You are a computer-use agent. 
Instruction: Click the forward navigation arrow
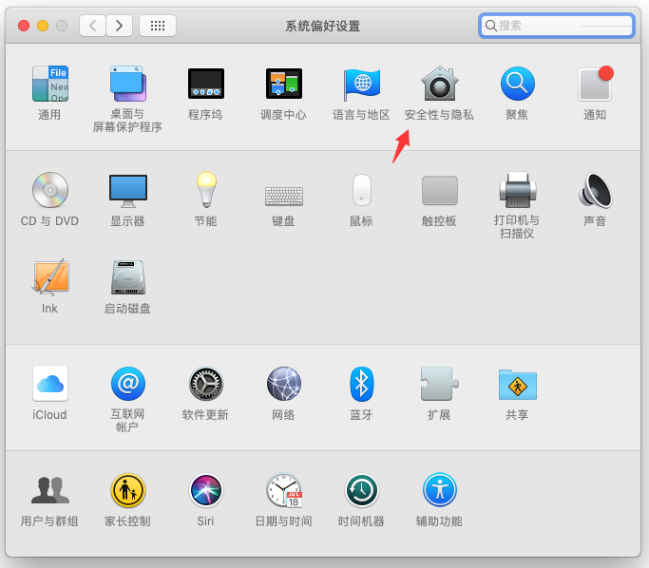pyautogui.click(x=119, y=26)
